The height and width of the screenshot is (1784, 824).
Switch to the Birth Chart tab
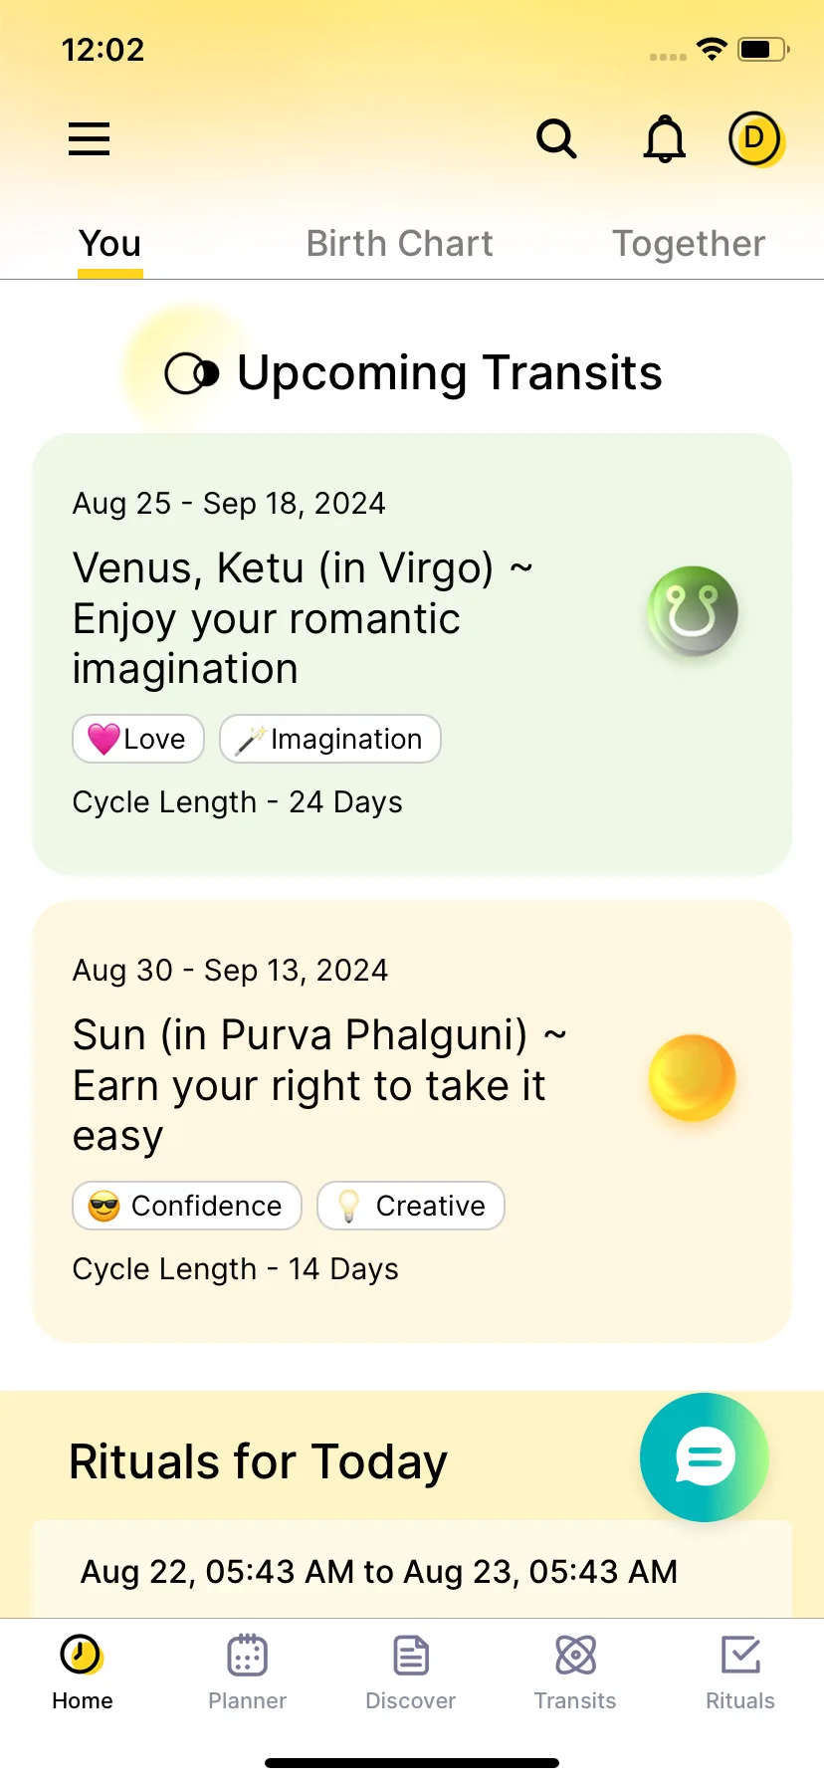tap(399, 244)
